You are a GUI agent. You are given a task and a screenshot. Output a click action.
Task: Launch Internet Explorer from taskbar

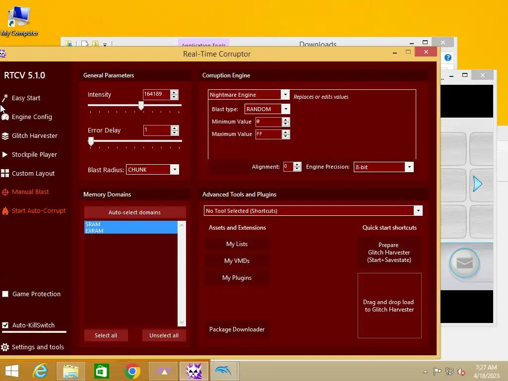pos(41,371)
